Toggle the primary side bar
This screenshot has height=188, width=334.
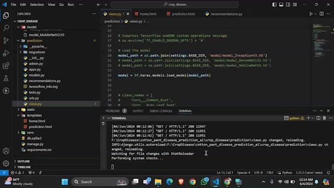[x=275, y=4]
